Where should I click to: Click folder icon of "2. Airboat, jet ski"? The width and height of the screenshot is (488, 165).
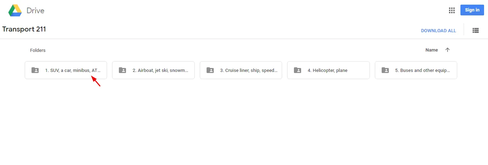point(122,70)
